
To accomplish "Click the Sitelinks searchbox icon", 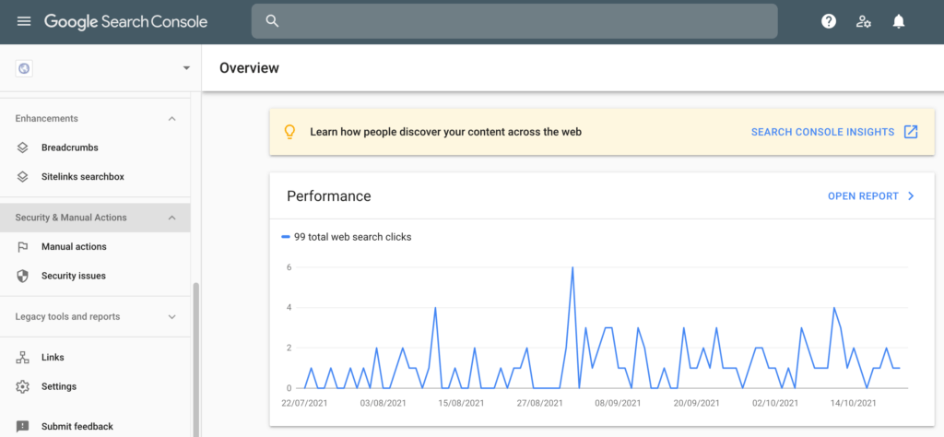I will coord(23,177).
